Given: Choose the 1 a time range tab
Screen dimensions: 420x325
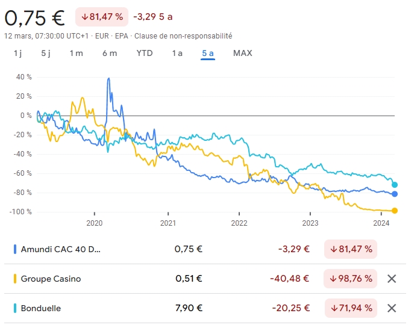Looking at the screenshot, I should pos(177,53).
